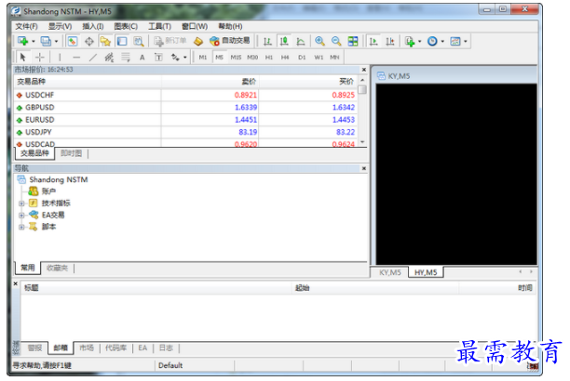This screenshot has width=570, height=381.
Task: Select the EURUSD symbol row
Action: 40,119
